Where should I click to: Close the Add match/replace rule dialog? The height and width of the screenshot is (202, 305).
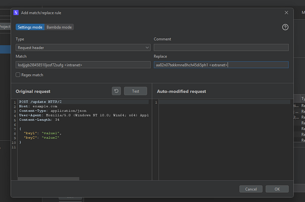[286, 13]
